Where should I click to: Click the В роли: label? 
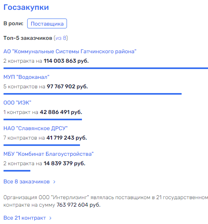tap(13, 23)
